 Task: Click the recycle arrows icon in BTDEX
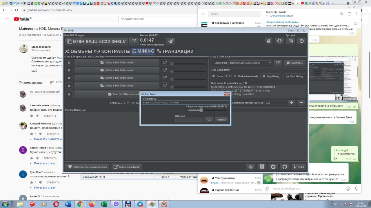(279, 41)
